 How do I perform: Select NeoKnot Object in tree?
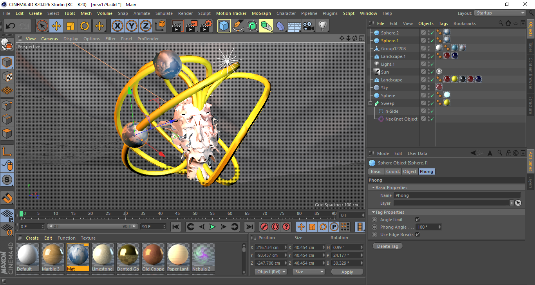tap(401, 119)
